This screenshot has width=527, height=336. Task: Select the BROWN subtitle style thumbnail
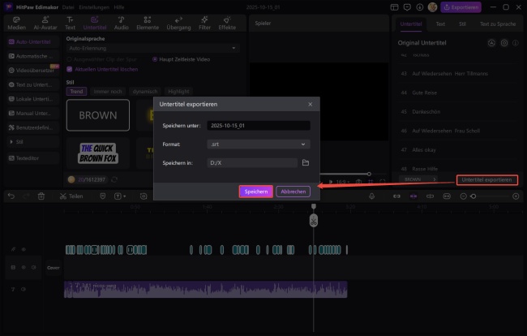coord(97,115)
